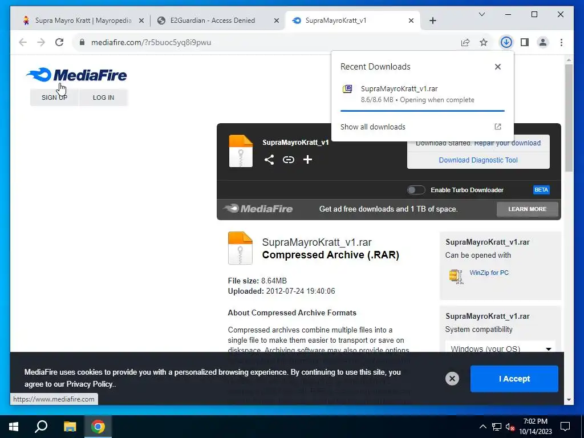Click the Chrome taskbar icon
Image resolution: width=584 pixels, height=438 pixels.
point(98,427)
